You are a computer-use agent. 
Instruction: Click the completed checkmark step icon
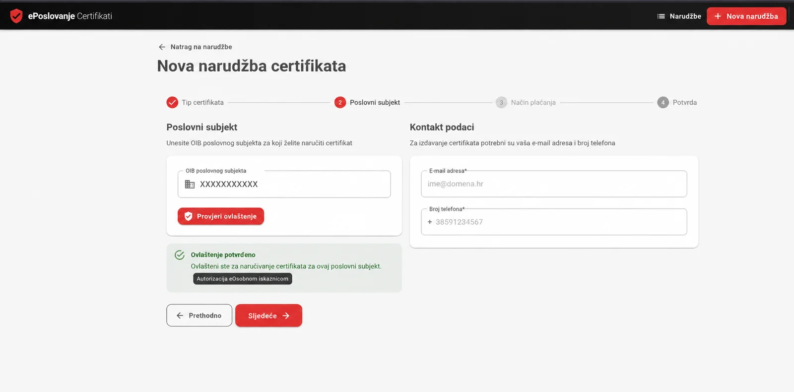[172, 102]
